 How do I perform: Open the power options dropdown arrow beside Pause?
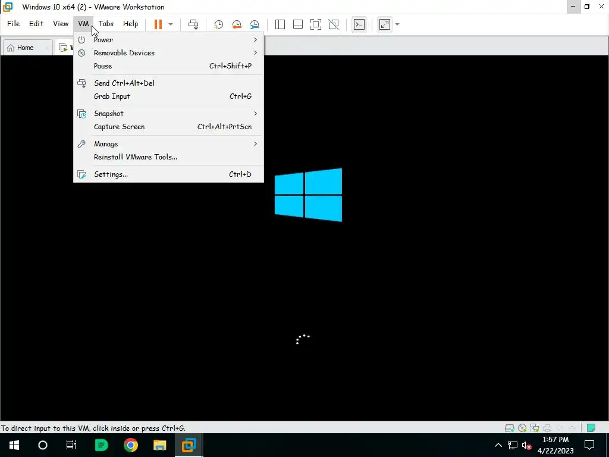pos(171,24)
